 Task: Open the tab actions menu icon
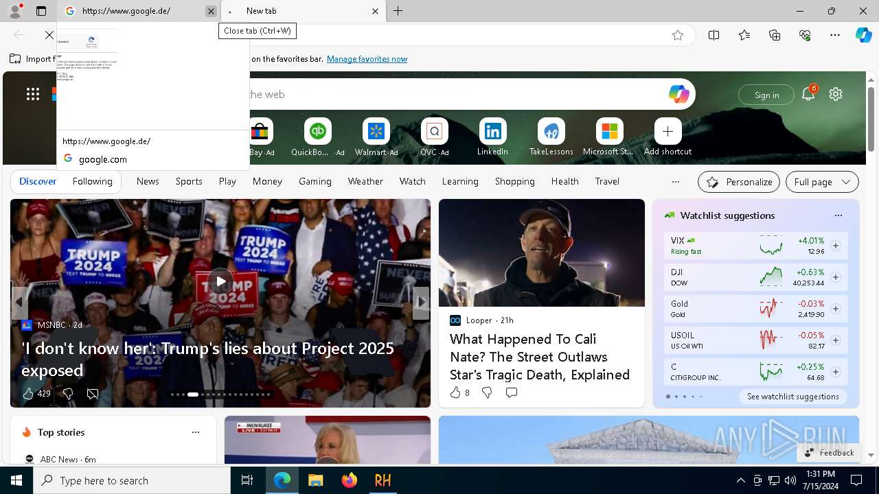[41, 11]
